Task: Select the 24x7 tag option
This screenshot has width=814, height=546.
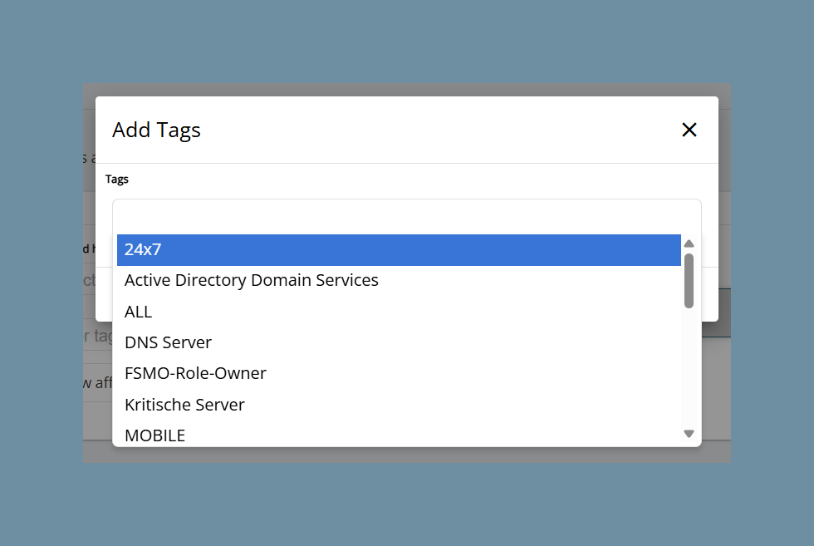Action: 399,250
